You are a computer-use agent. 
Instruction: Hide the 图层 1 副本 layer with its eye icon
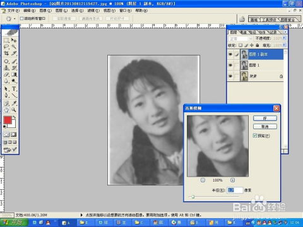tap(230, 54)
